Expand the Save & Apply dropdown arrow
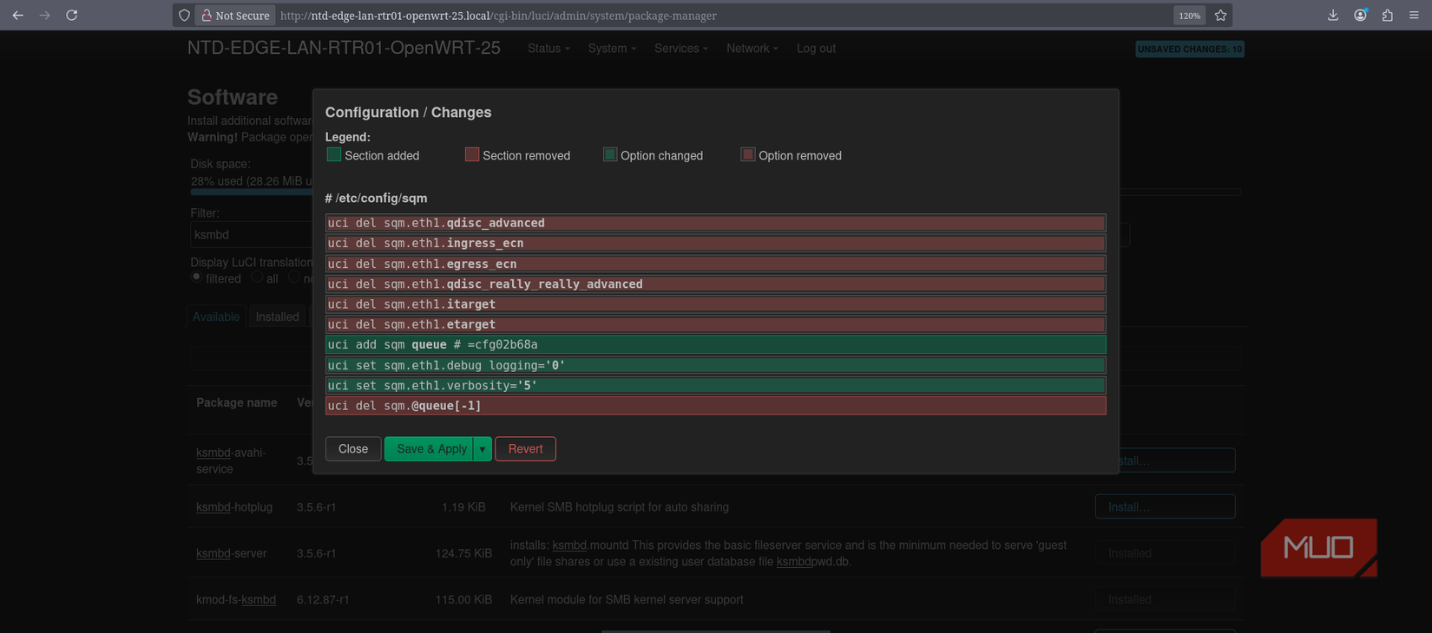1432x633 pixels. tap(483, 449)
